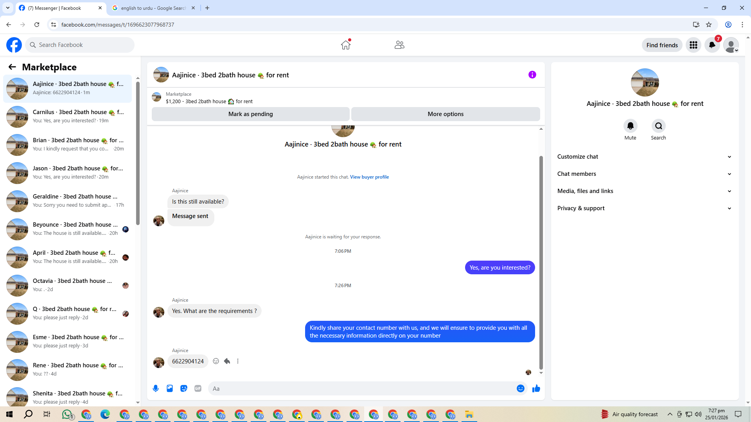The width and height of the screenshot is (751, 422).
Task: Send a thumbs-up like
Action: tap(536, 388)
